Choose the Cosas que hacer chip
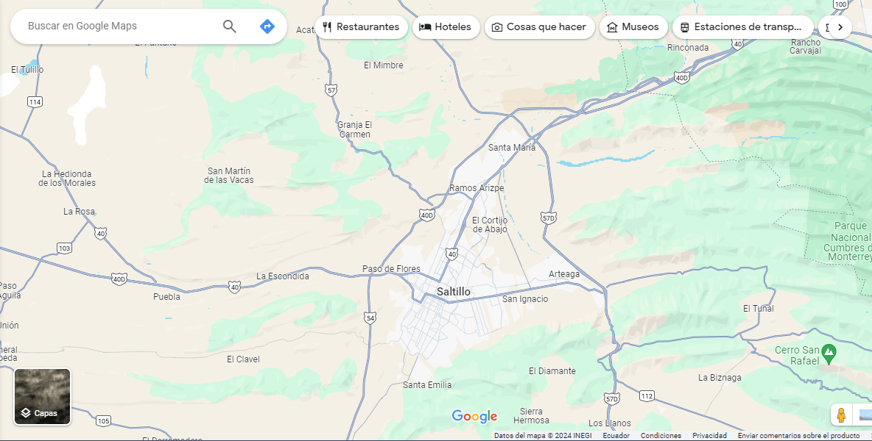Screen dimensions: 872x441 point(539,27)
